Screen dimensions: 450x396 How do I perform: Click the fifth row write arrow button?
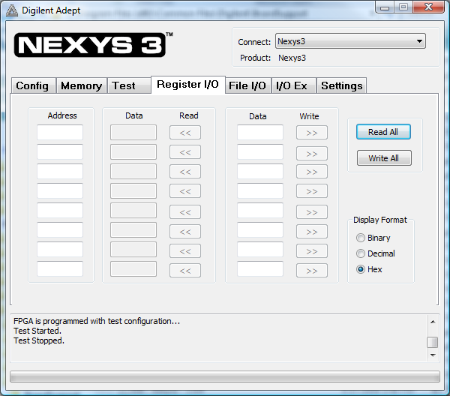[312, 212]
